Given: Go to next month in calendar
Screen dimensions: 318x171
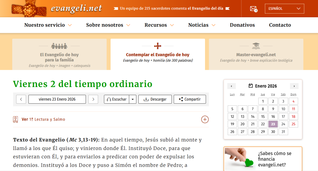Looking at the screenshot, I should (x=294, y=86).
